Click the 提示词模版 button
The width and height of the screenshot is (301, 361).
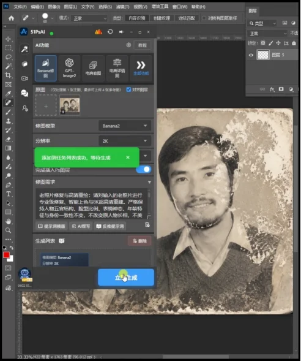[x=51, y=226]
